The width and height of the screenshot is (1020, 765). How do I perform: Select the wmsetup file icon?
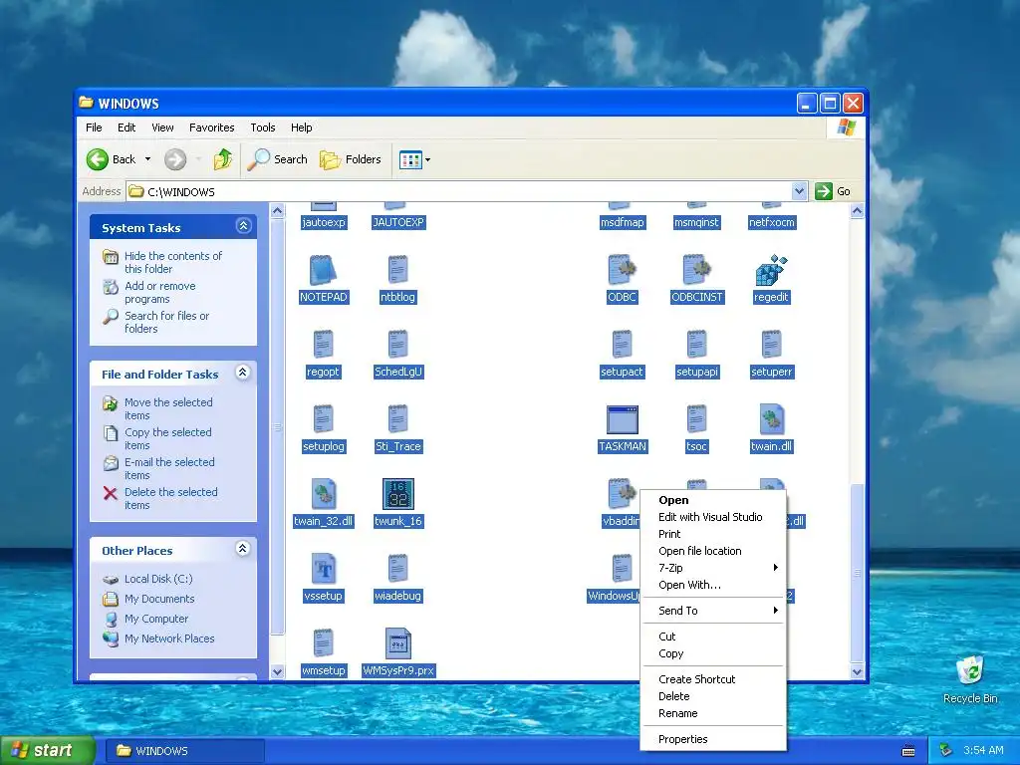[324, 644]
